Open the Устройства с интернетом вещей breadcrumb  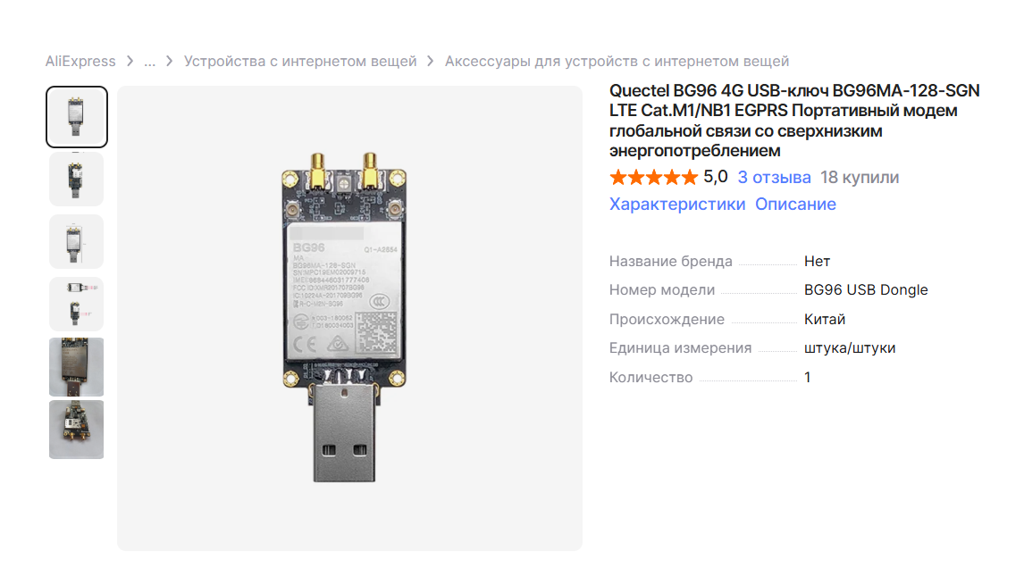coord(300,62)
